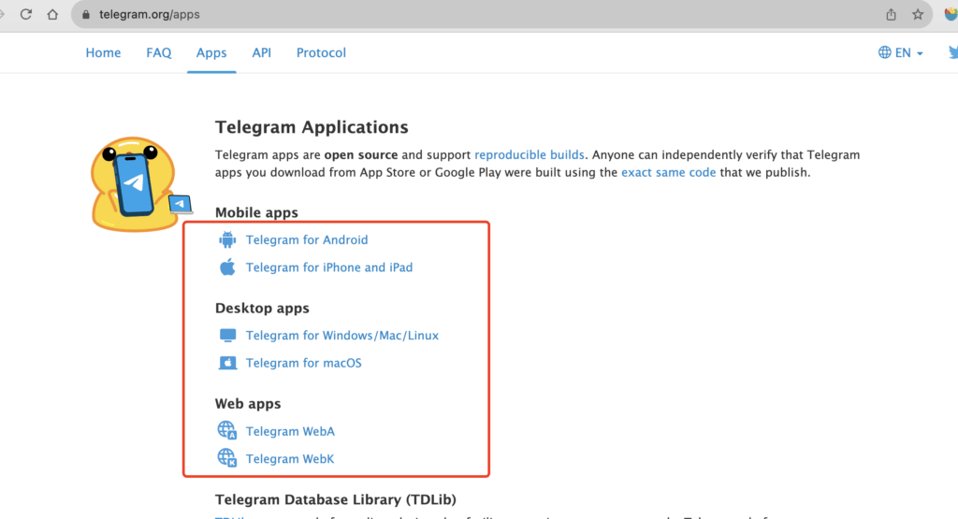Click the globe icon beside EN
The image size is (958, 519).
pyautogui.click(x=884, y=52)
